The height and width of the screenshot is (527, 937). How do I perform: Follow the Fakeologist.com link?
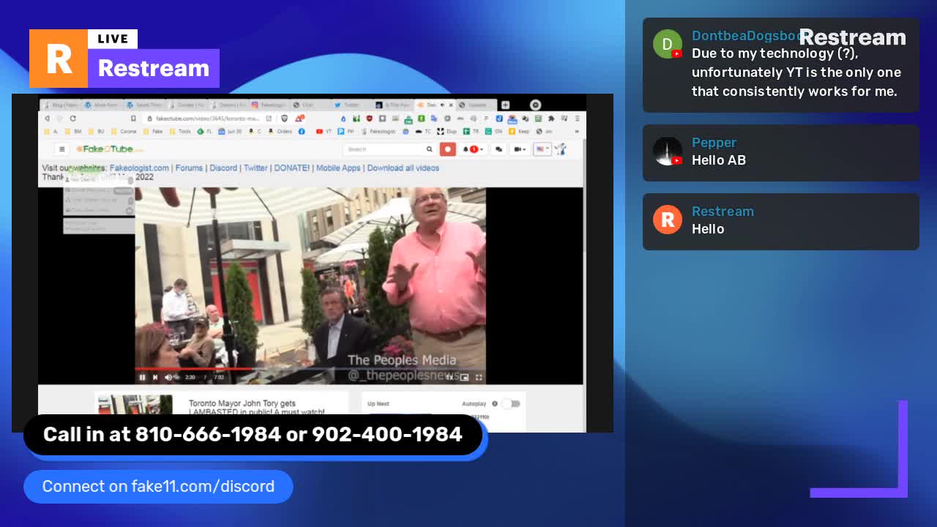[139, 168]
